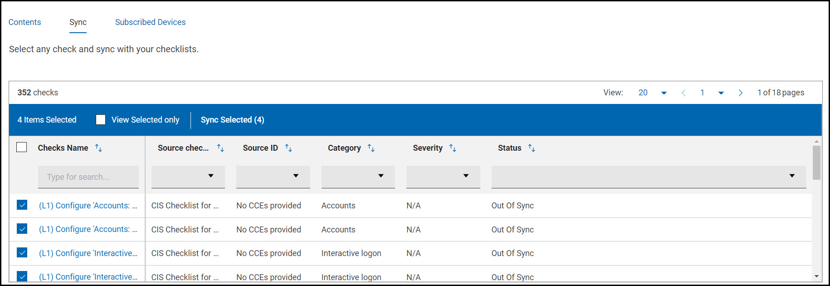This screenshot has width=830, height=286.
Task: Expand the Status filter dropdown
Action: (791, 176)
